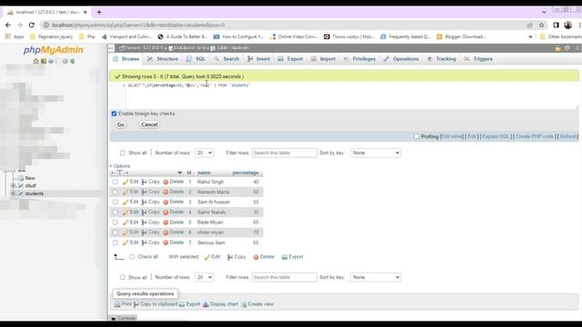
Task: Close the localhost phpMyAdmin tab
Action: click(x=85, y=12)
